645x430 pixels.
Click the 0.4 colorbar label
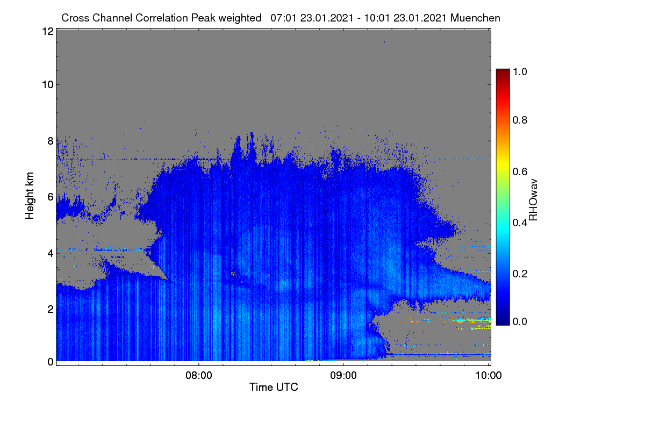pos(520,223)
